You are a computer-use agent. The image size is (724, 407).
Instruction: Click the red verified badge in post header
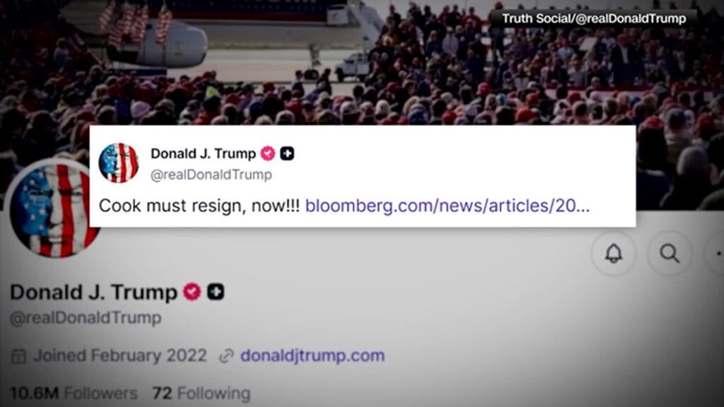(x=268, y=153)
